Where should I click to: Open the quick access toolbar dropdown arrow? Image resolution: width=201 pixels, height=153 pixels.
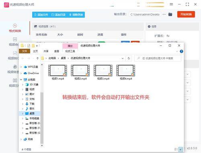pyautogui.click(x=37, y=46)
